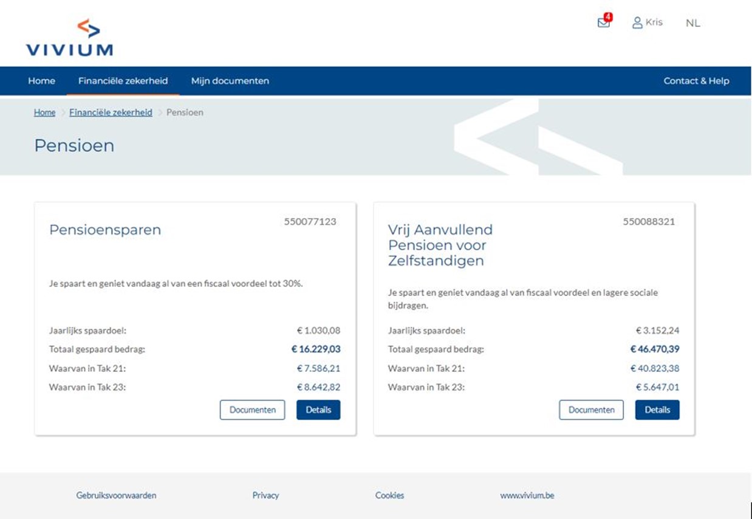Open Cookies footer link
Viewport: 752px width, 519px height.
click(x=389, y=495)
